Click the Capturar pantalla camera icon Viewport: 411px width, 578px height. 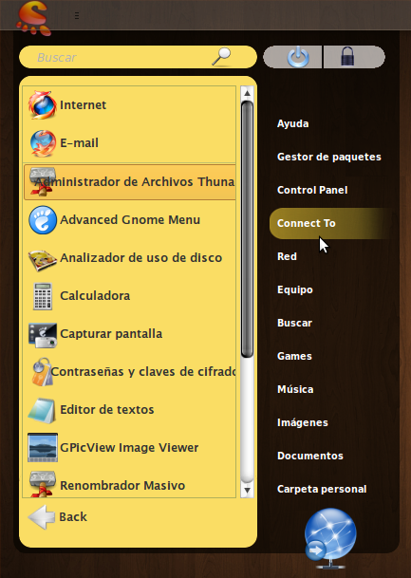coord(43,335)
